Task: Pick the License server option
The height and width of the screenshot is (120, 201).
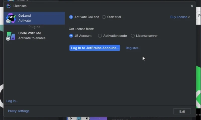Action: click(133, 36)
